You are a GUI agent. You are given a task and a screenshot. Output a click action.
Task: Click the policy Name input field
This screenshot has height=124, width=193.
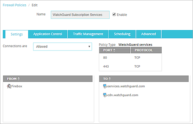[x=80, y=15]
